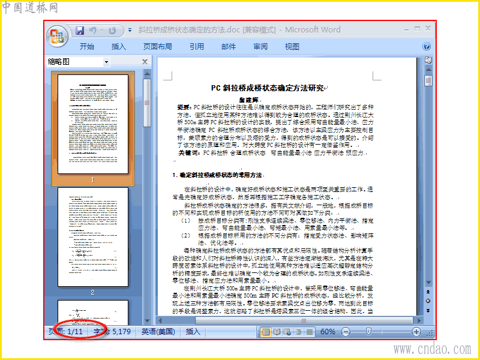Screen dimensions: 480x360
Task: Switch to Web Layout view
Action: (x=287, y=332)
